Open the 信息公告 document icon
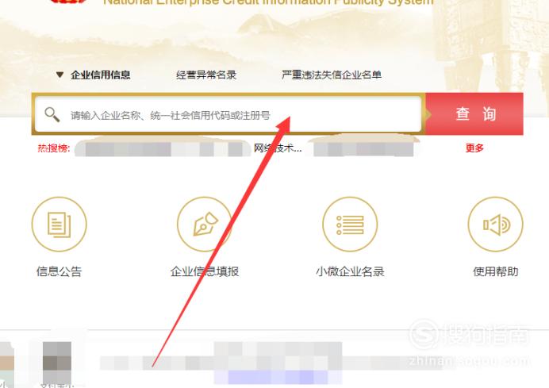 coord(60,224)
